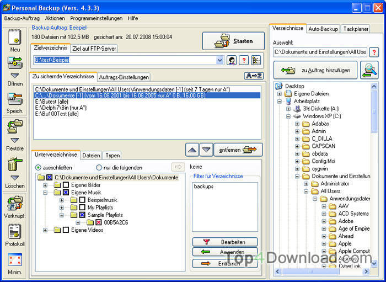Click the red question mark next to Auswahl field
The width and height of the screenshot is (386, 282).
pos(374,52)
